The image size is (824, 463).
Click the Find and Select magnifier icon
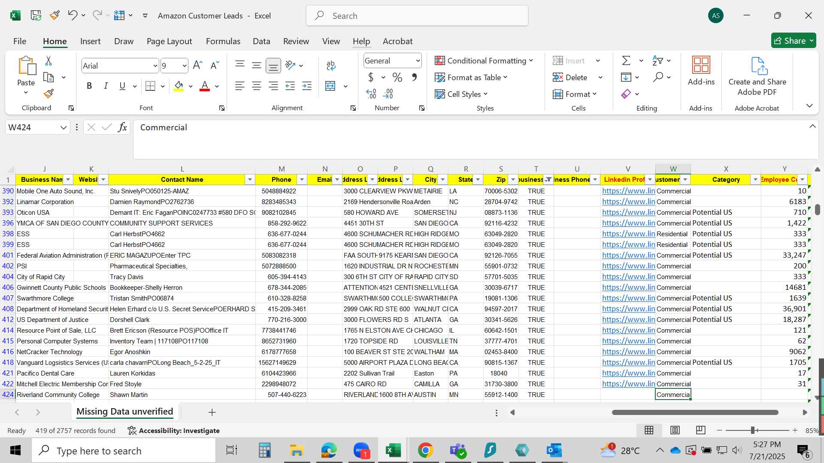coord(658,77)
